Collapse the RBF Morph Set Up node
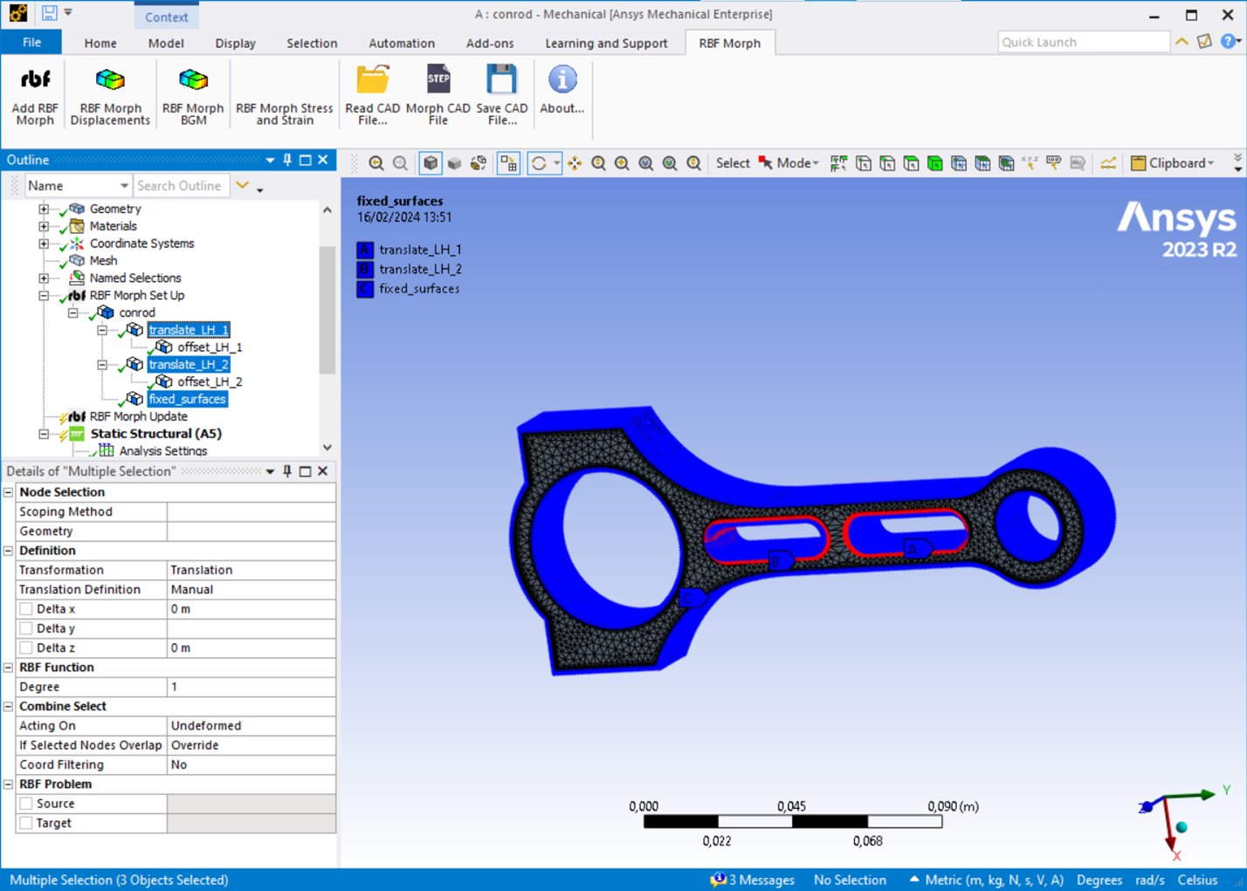The width and height of the screenshot is (1247, 891). point(44,295)
